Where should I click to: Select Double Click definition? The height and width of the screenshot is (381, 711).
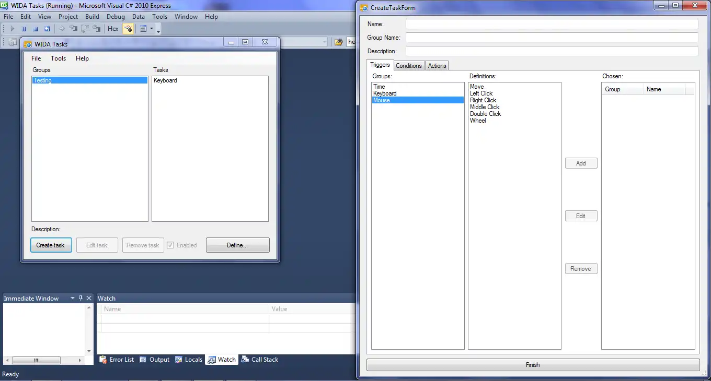[514, 114]
